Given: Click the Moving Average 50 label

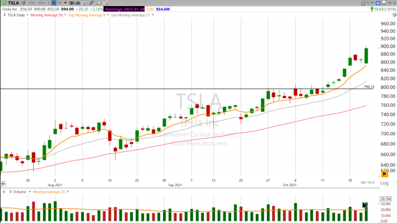Looking at the screenshot, I should (47, 15).
